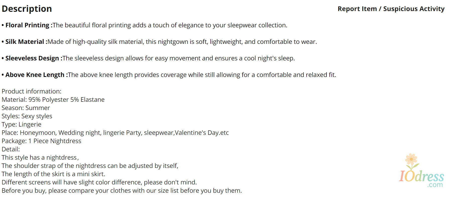
Task: Click the Package: 1 Piece Nightdress line
Action: click(41, 141)
